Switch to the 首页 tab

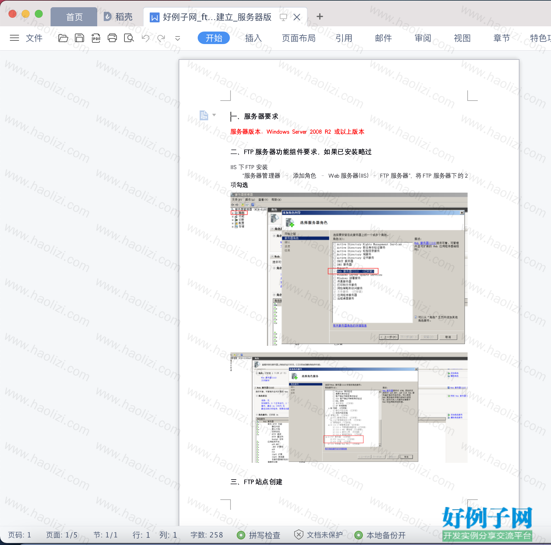point(74,17)
